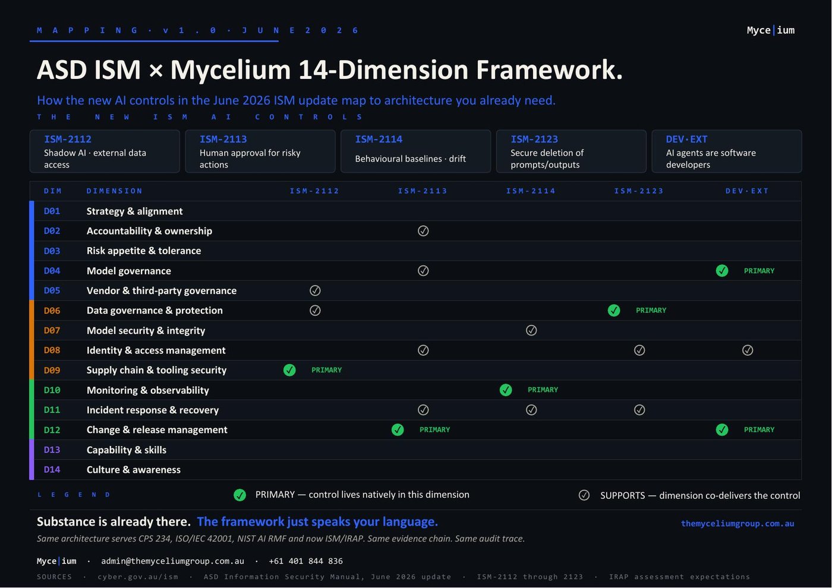Click the D07 Model security ISM-2114 supports check
The width and height of the screenshot is (832, 588).
531,330
